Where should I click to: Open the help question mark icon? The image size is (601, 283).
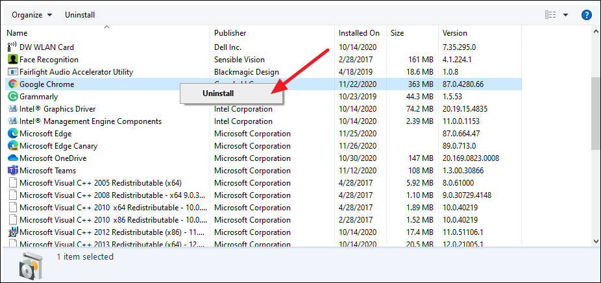click(587, 15)
